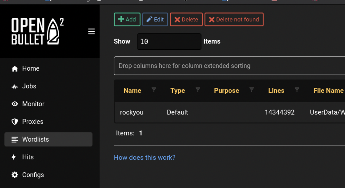Click the 14344392 lines value
The image size is (345, 188).
280,112
